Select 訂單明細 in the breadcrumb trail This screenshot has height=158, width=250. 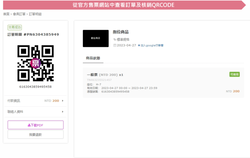[x=35, y=14]
